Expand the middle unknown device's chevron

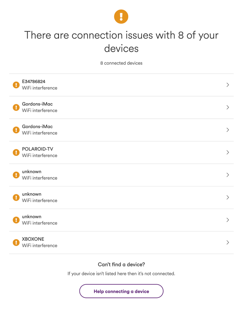click(x=228, y=197)
